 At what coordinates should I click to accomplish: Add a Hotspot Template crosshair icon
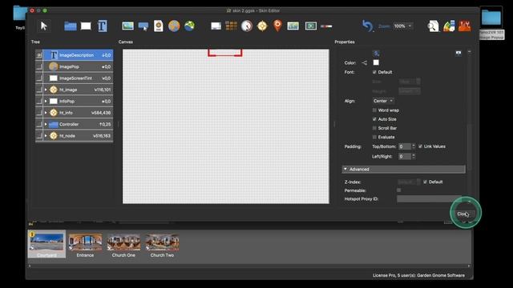coord(262,26)
